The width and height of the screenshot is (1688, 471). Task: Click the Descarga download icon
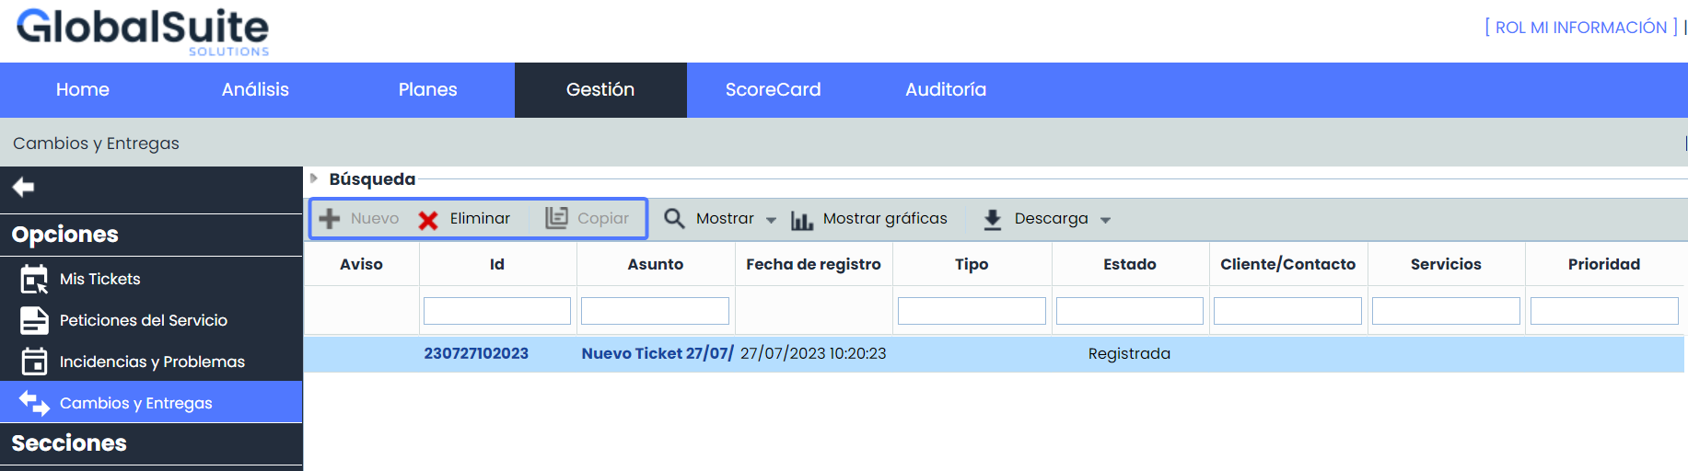993,219
